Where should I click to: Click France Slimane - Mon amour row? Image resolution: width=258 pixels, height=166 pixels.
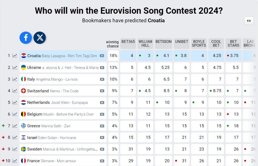coord(63,161)
